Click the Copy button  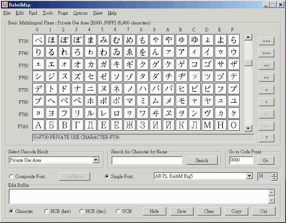coord(236,211)
